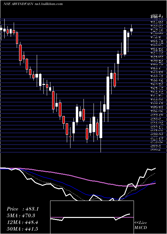Select the Price : 483.1 readout
The width and height of the screenshot is (167, 234).
23,209
